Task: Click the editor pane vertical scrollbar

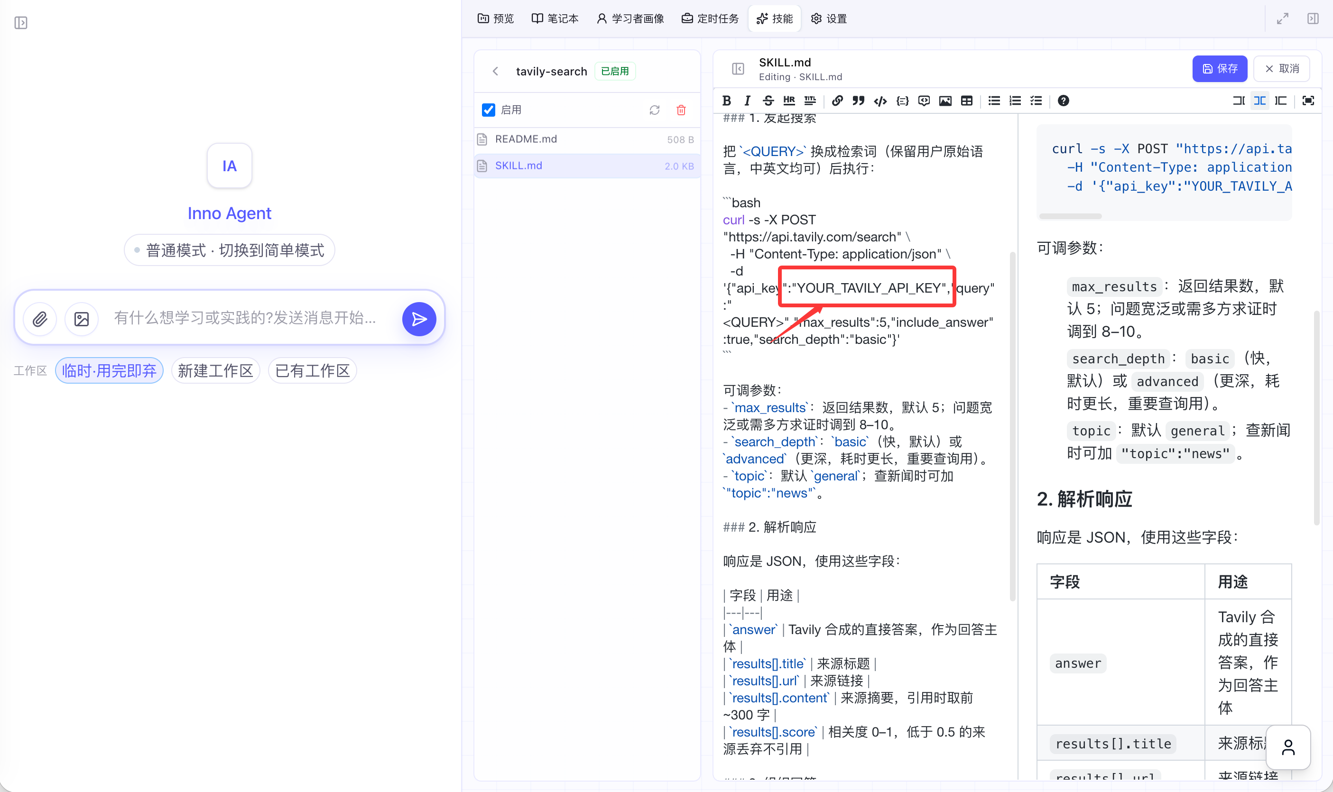Action: coord(1013,427)
